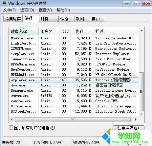Click the CPU 使用: 55% status entry
The height and width of the screenshot is (146, 152).
point(48,143)
